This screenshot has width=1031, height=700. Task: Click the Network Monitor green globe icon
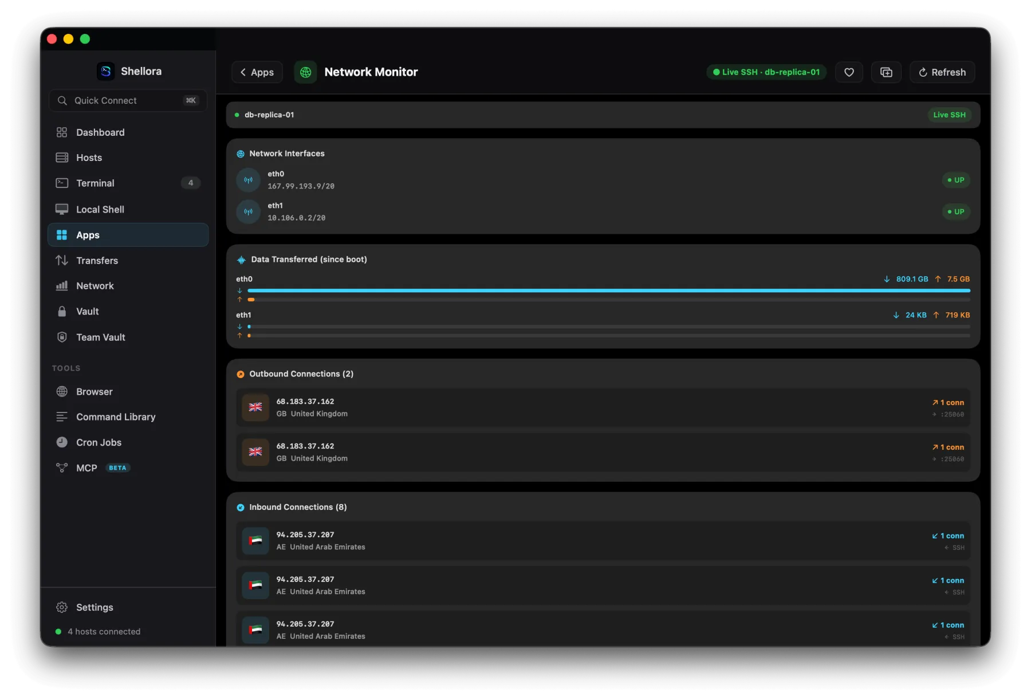(x=306, y=72)
